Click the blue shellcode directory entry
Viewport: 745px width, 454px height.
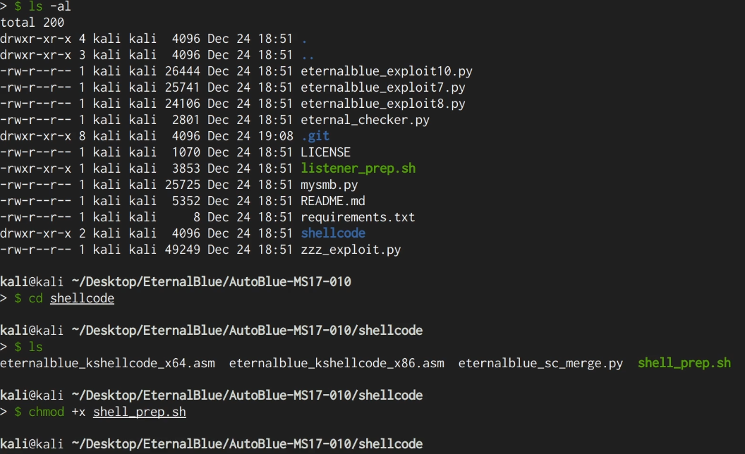pyautogui.click(x=333, y=233)
